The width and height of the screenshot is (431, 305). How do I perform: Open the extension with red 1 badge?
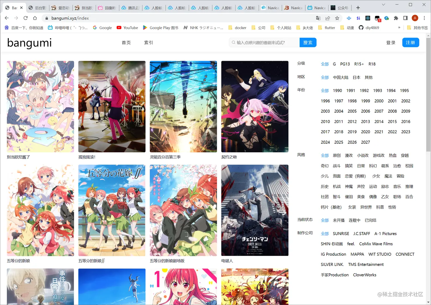pyautogui.click(x=377, y=19)
